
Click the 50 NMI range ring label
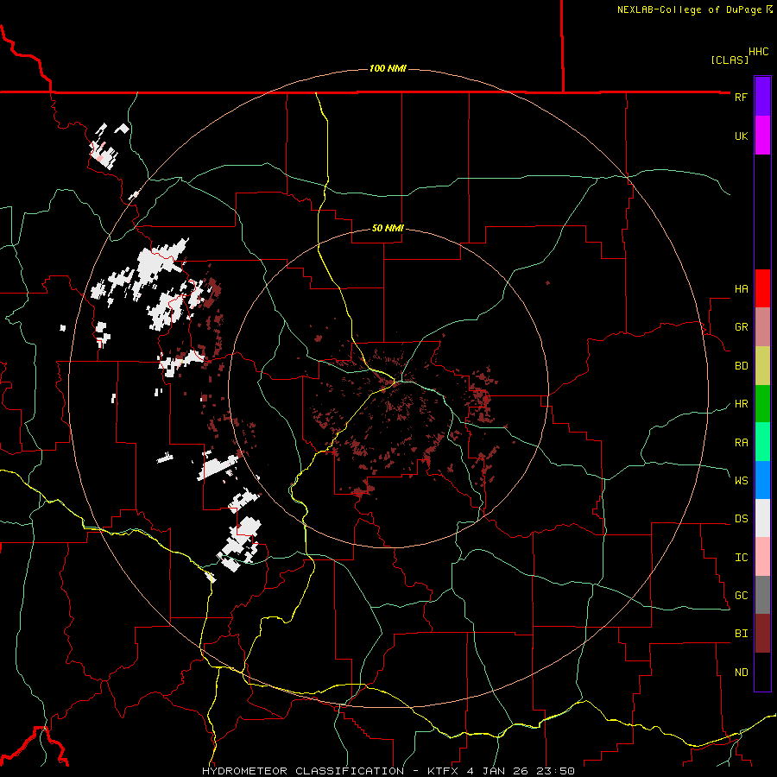(388, 229)
